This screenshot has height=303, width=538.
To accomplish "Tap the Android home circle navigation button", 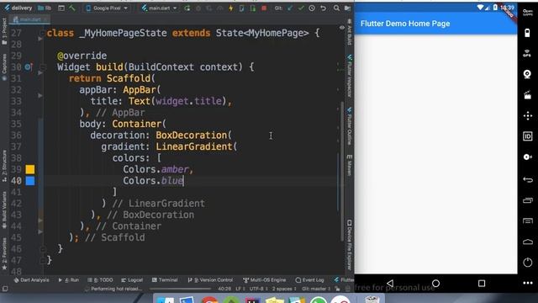I will point(435,283).
